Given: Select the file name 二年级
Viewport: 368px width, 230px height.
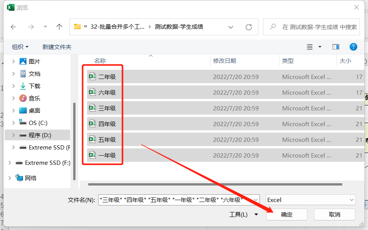Looking at the screenshot, I should pos(107,77).
